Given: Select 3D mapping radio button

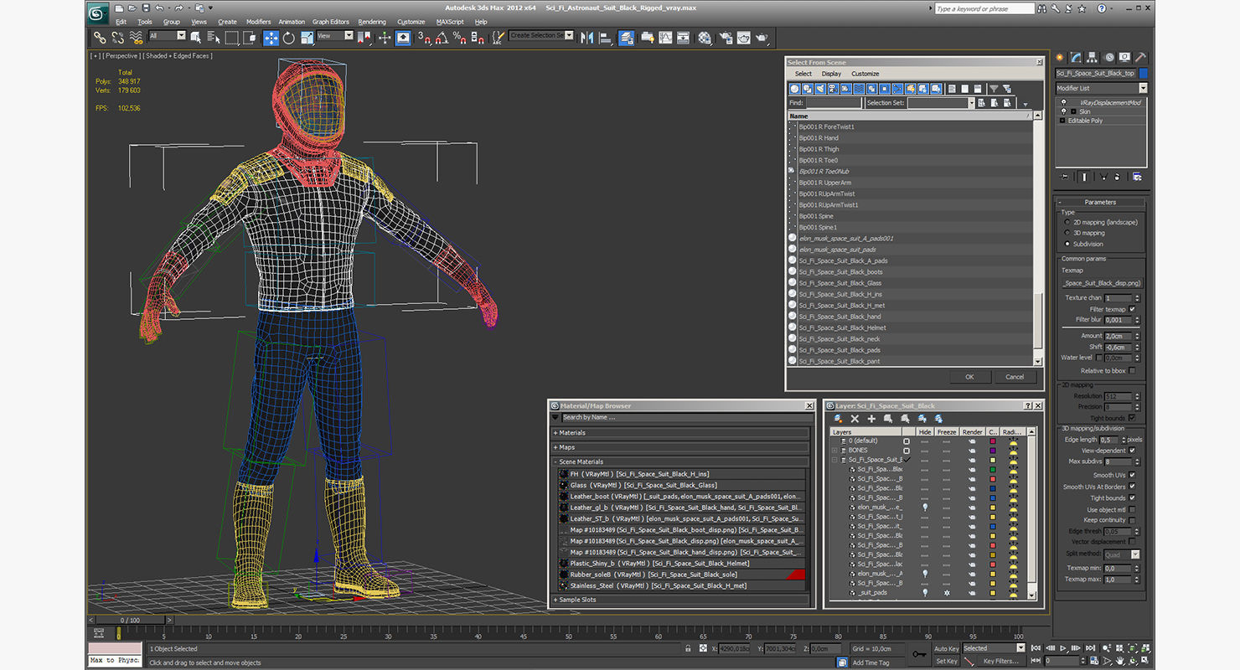Looking at the screenshot, I should 1067,233.
